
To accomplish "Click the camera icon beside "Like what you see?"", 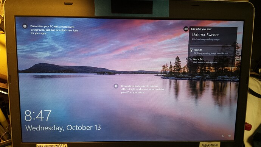I will coord(186,29).
